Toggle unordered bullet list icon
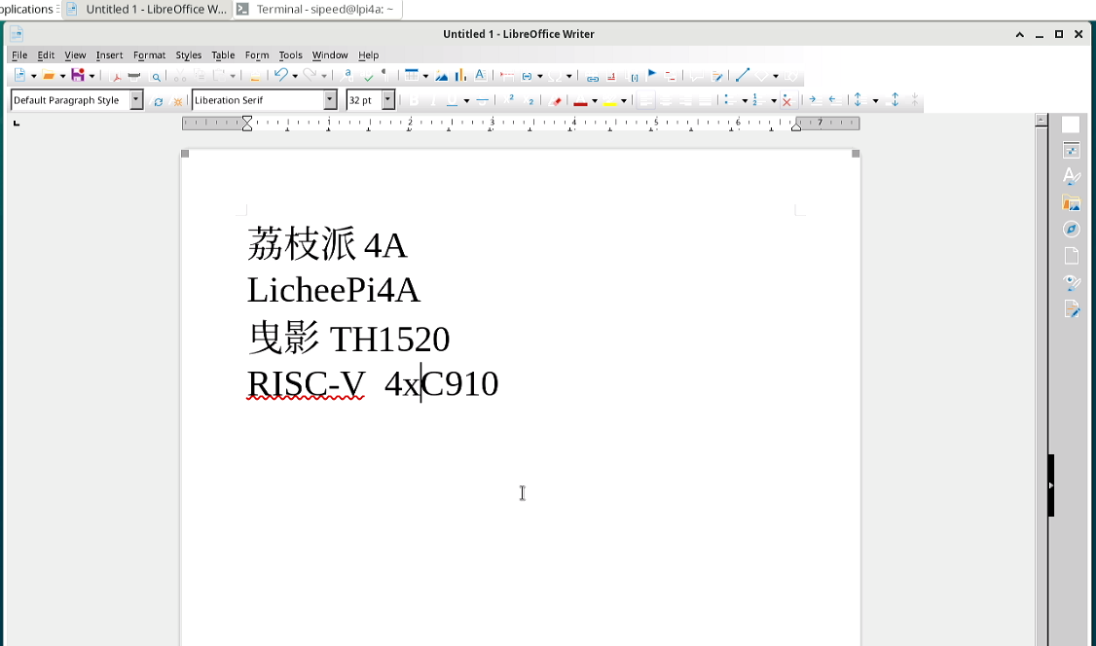This screenshot has height=646, width=1096. click(730, 100)
